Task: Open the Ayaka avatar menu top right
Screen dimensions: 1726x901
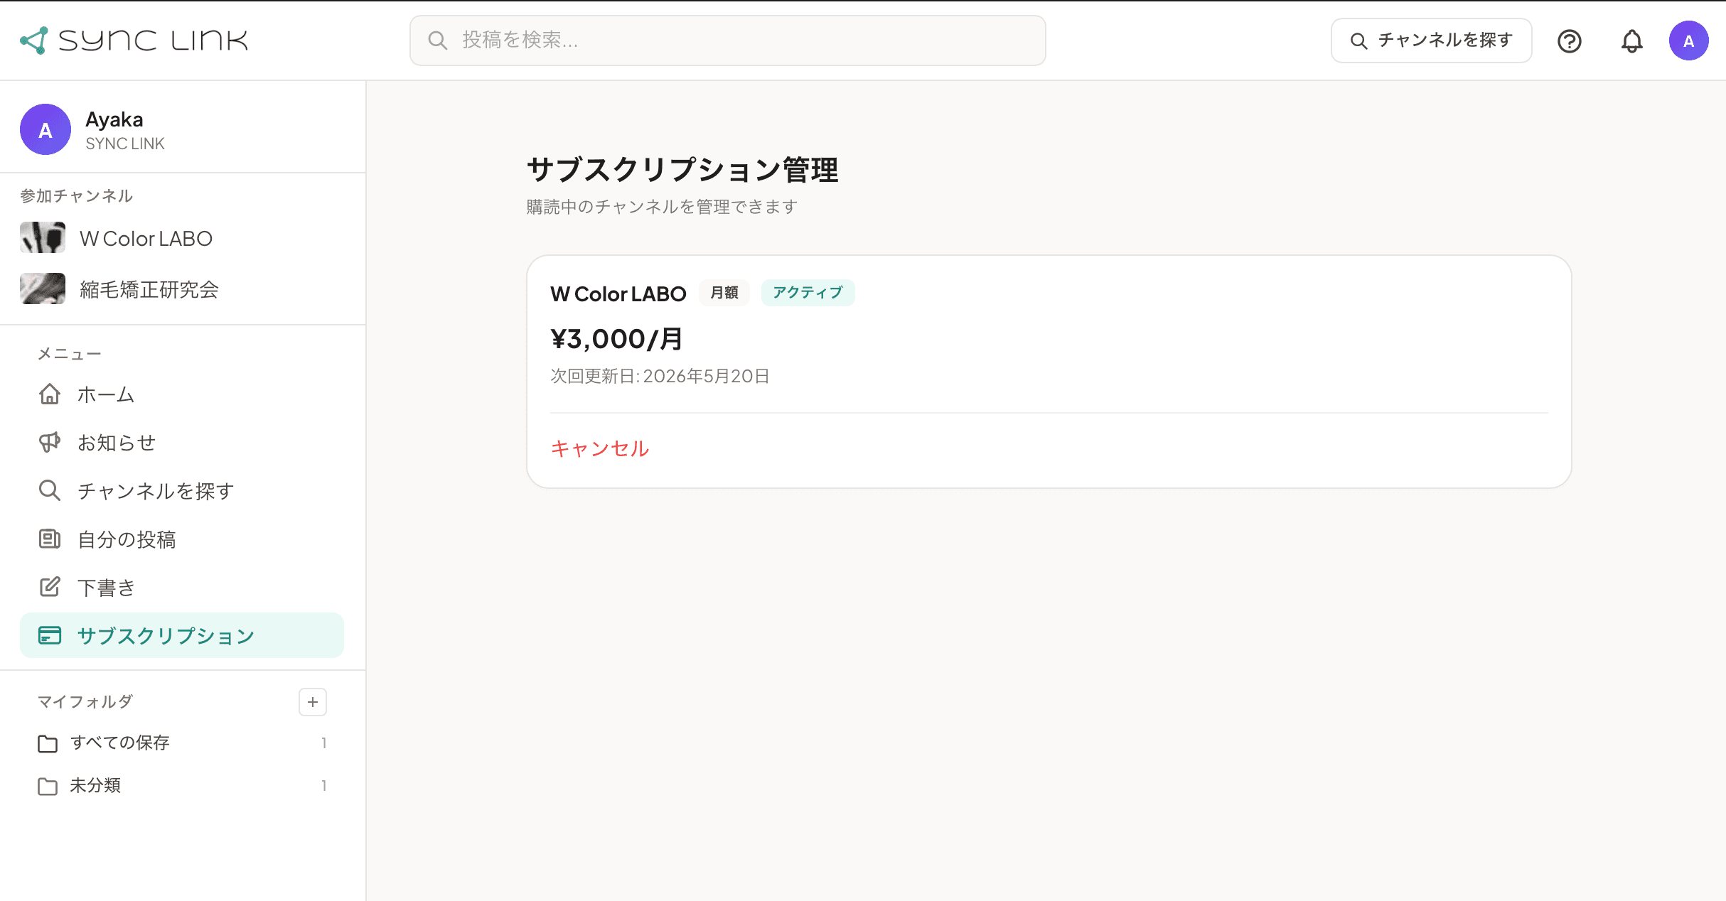Action: click(1689, 41)
